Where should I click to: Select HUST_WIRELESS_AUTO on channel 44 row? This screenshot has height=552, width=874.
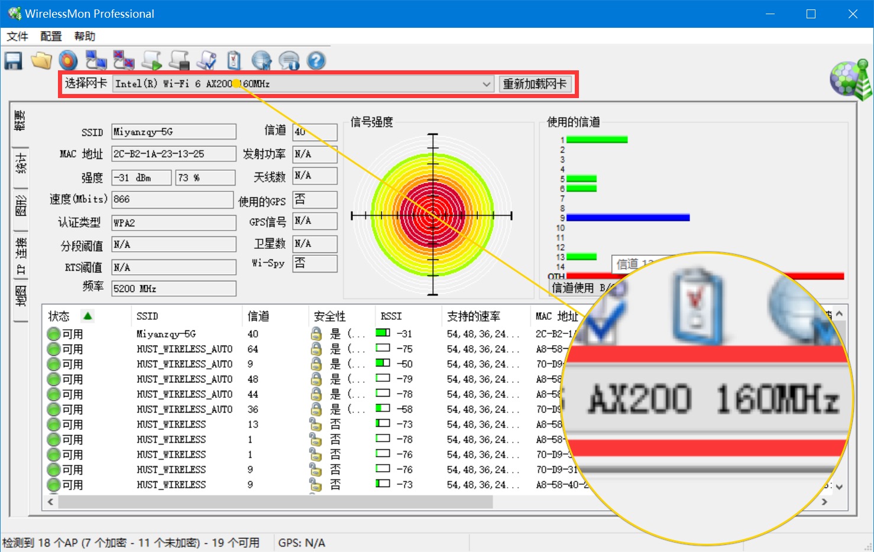click(184, 394)
